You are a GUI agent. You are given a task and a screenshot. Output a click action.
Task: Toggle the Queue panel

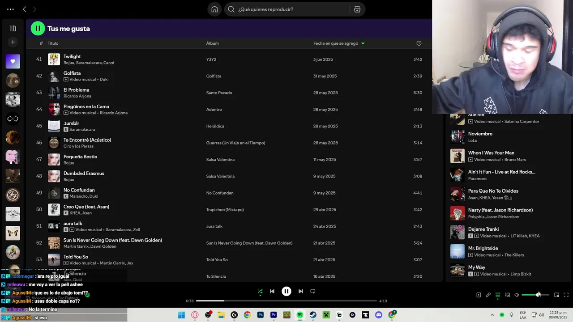pos(497,295)
